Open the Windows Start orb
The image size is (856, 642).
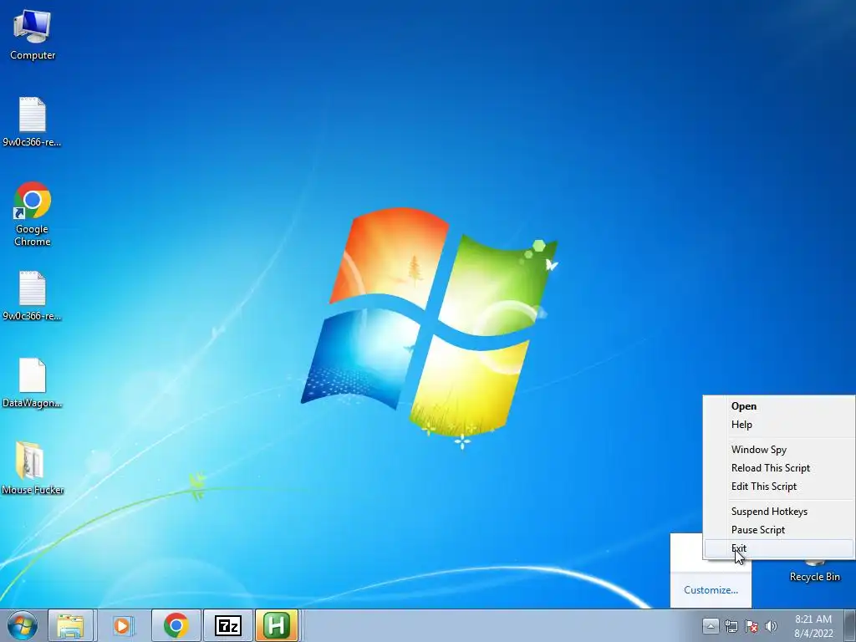[23, 625]
